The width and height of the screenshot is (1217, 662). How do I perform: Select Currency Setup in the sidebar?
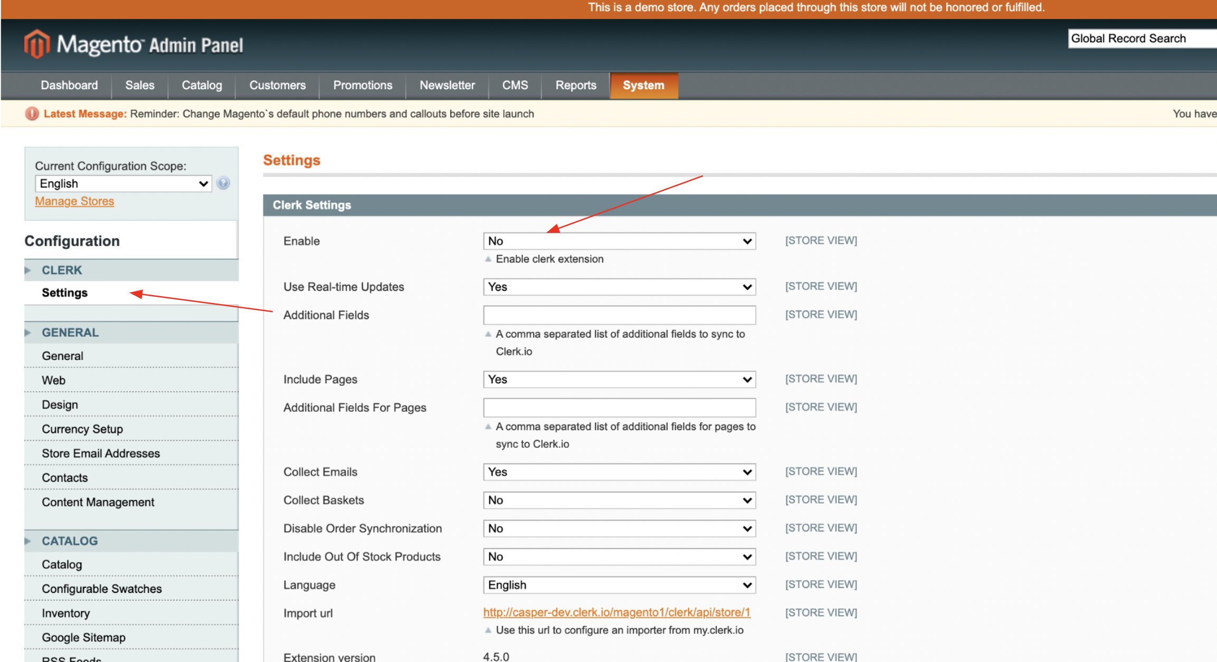[x=82, y=429]
